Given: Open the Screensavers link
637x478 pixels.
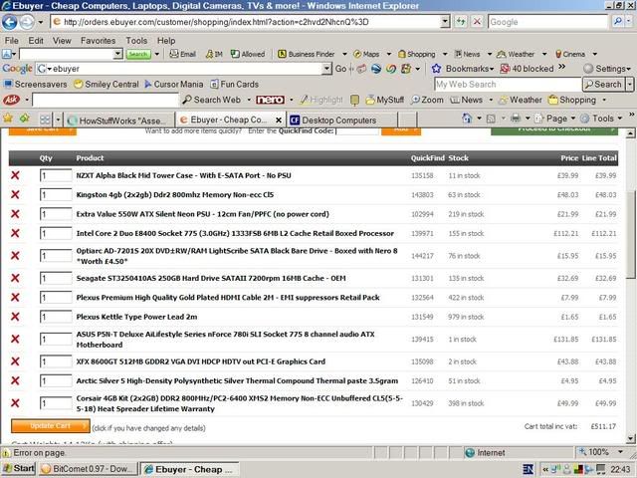Looking at the screenshot, I should pos(36,84).
